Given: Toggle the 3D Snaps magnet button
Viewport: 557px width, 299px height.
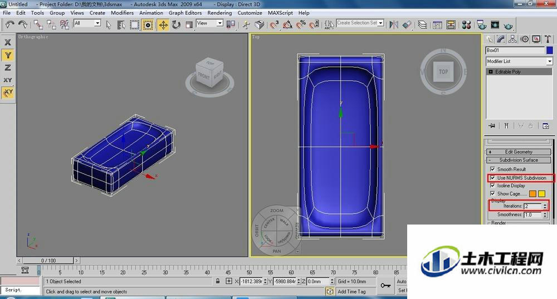Looking at the screenshot, I should (x=274, y=25).
